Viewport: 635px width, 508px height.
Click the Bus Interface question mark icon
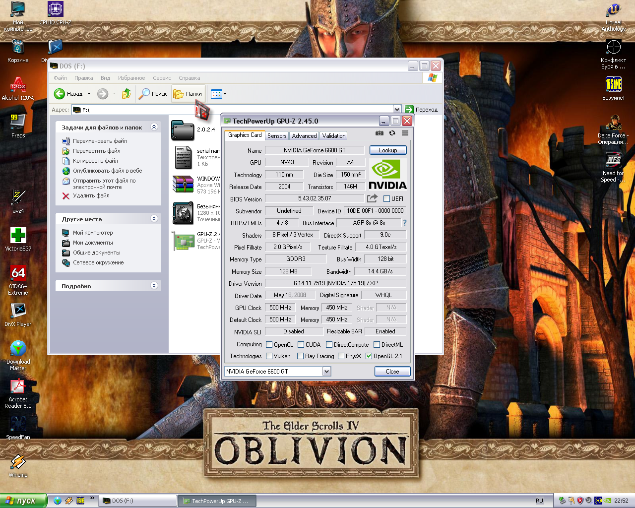tap(405, 223)
